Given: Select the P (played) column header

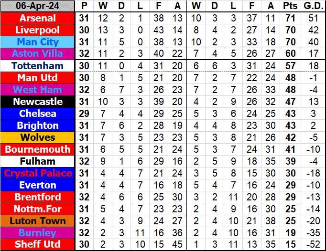Looking at the screenshot, I should [85, 6].
